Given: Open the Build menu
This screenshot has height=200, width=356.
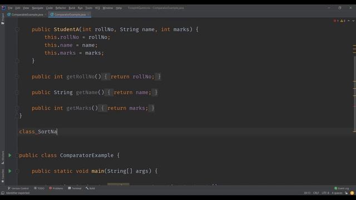Looking at the screenshot, I should point(72,8).
